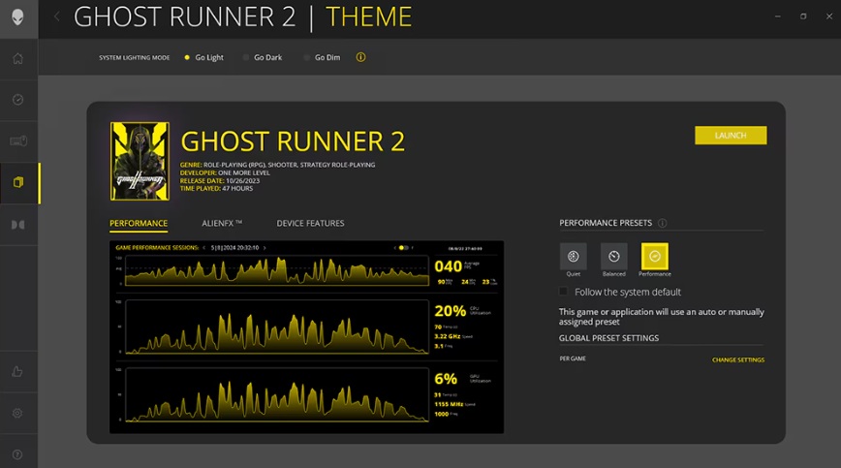Select the Balanced preset icon
This screenshot has width=841, height=468.
614,256
